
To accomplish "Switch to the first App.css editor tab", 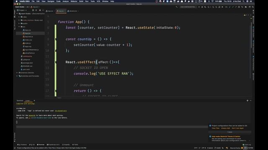I will [x=50, y=11].
